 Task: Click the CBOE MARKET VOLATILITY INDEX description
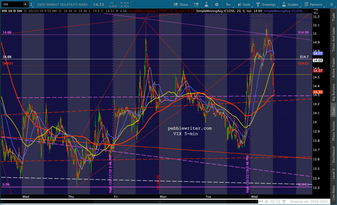pyautogui.click(x=63, y=4)
